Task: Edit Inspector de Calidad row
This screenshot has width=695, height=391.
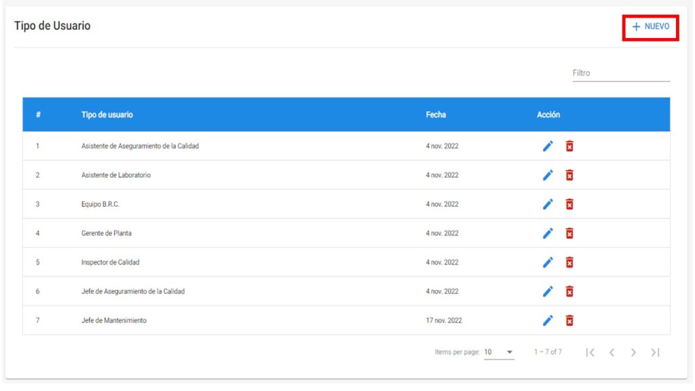Action: click(x=548, y=262)
